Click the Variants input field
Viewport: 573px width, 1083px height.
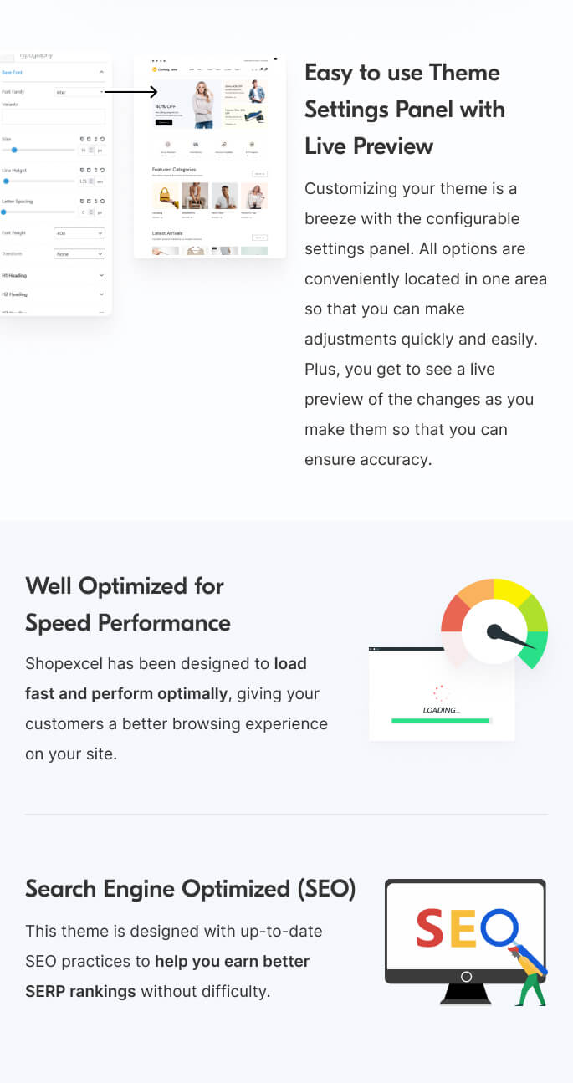pos(54,116)
